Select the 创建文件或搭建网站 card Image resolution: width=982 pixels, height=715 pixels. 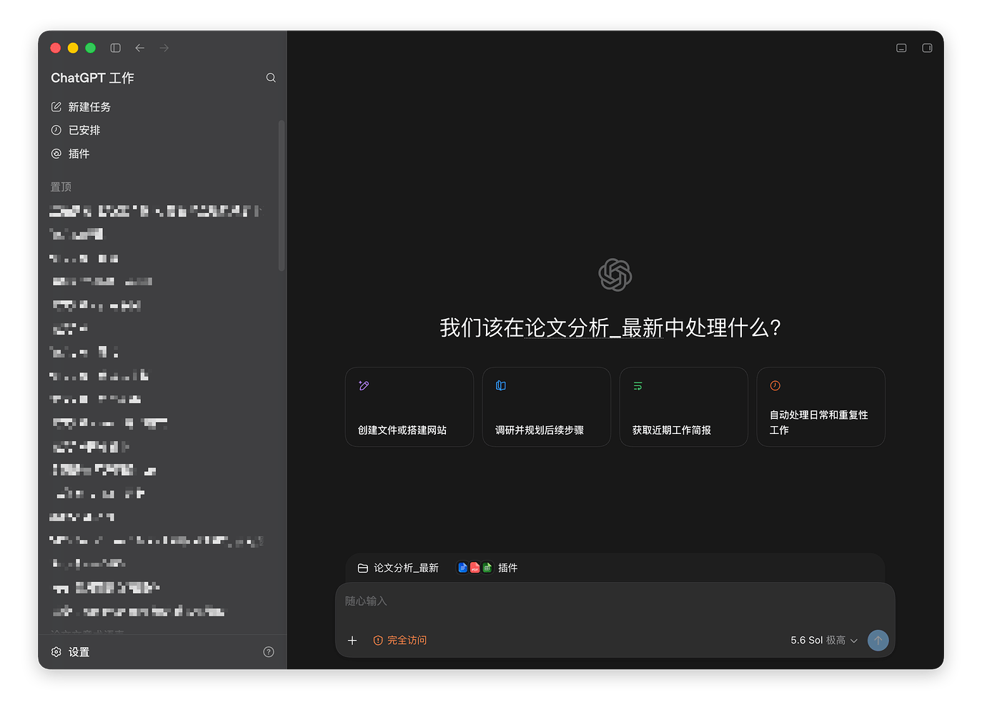tap(410, 407)
